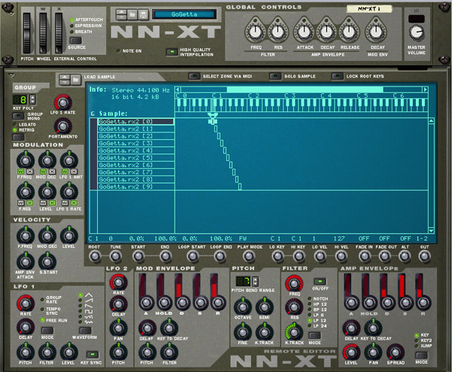
Task: Select the GoGetta.rx2 [9] sample
Action: pos(136,187)
